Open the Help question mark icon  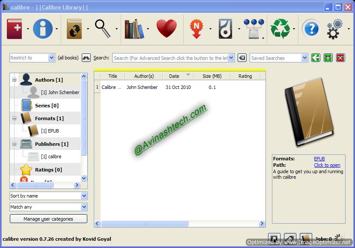pyautogui.click(x=311, y=29)
